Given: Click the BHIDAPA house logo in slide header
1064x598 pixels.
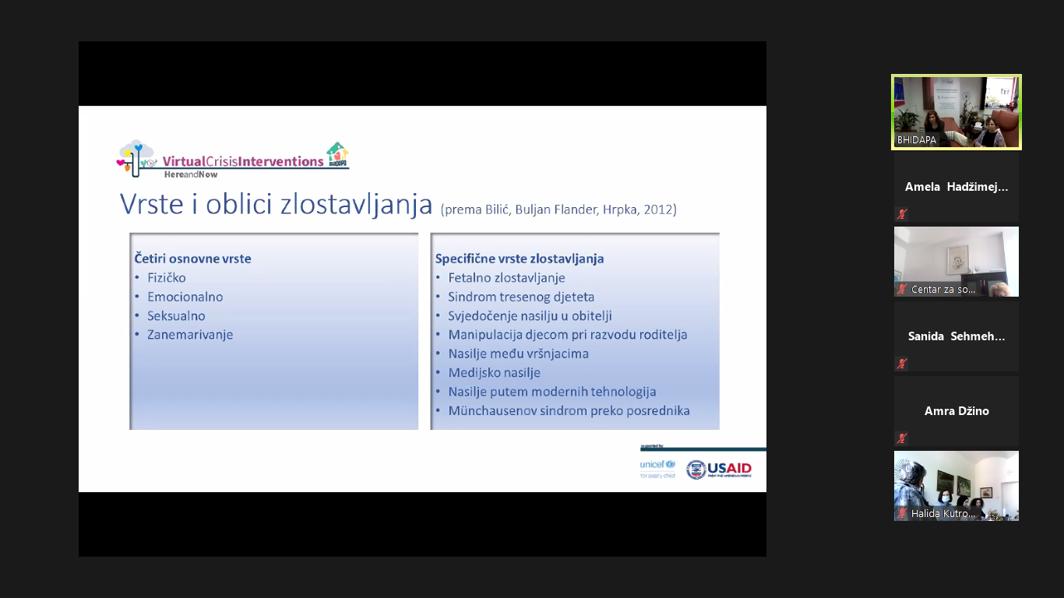Looking at the screenshot, I should click(x=337, y=153).
